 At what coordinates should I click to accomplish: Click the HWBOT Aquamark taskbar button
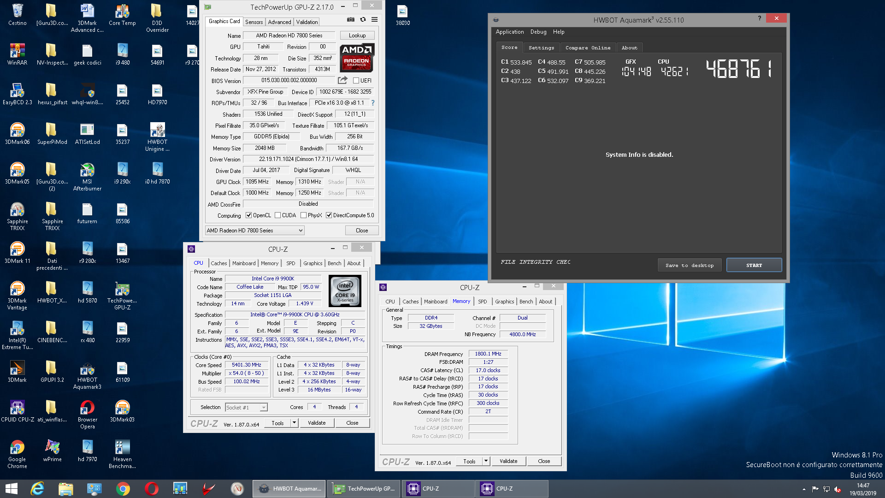pos(289,489)
